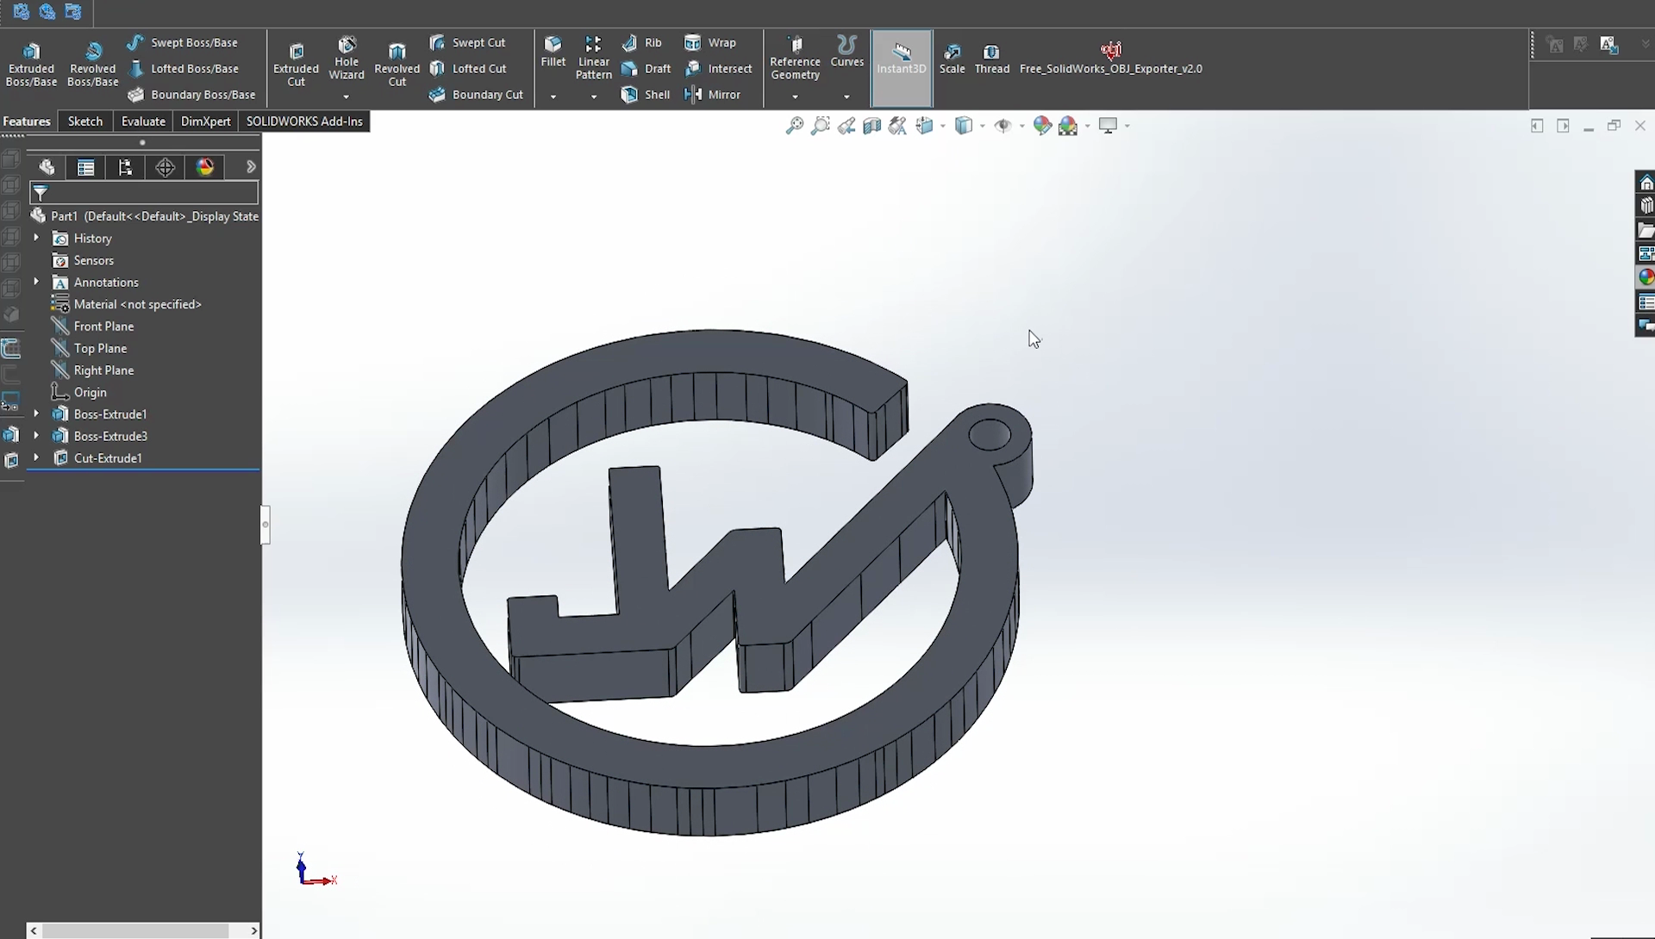This screenshot has width=1655, height=939.
Task: Choose Lofted Boss/Base
Action: 183,68
